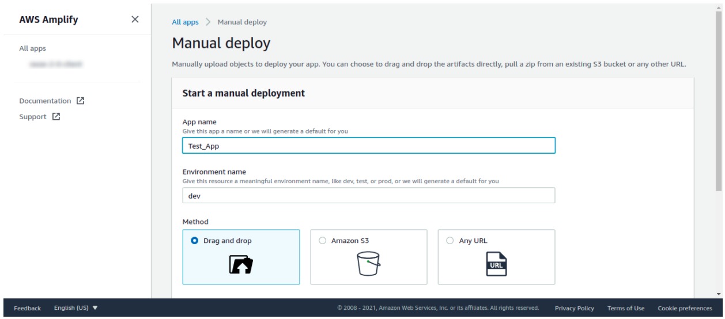Close the AWS Amplify sidebar
The image size is (725, 319).
point(135,20)
